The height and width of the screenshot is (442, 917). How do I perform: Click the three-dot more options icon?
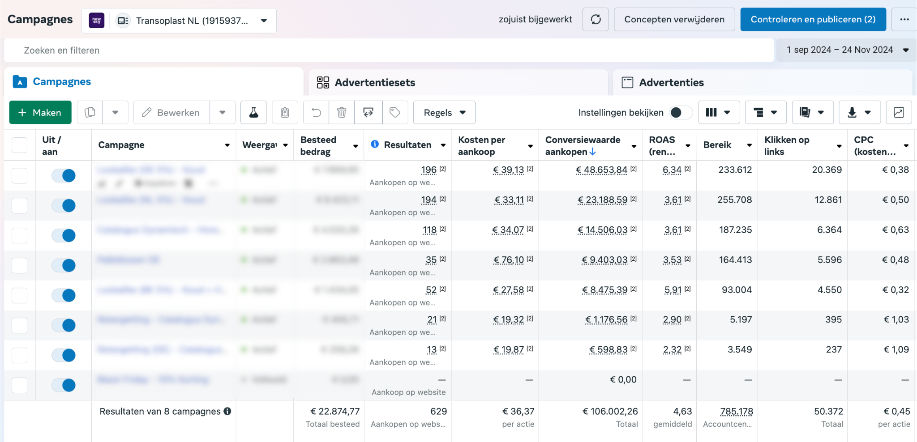(904, 19)
